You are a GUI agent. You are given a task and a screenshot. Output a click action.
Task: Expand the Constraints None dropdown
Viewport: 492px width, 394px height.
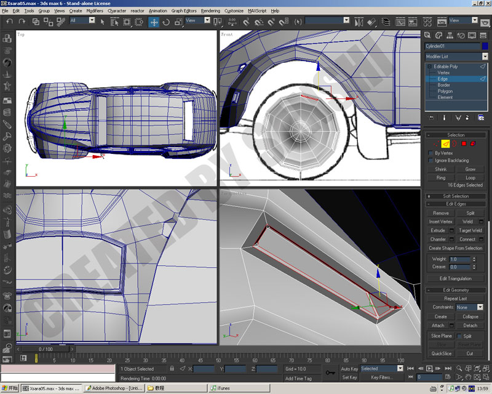click(469, 307)
